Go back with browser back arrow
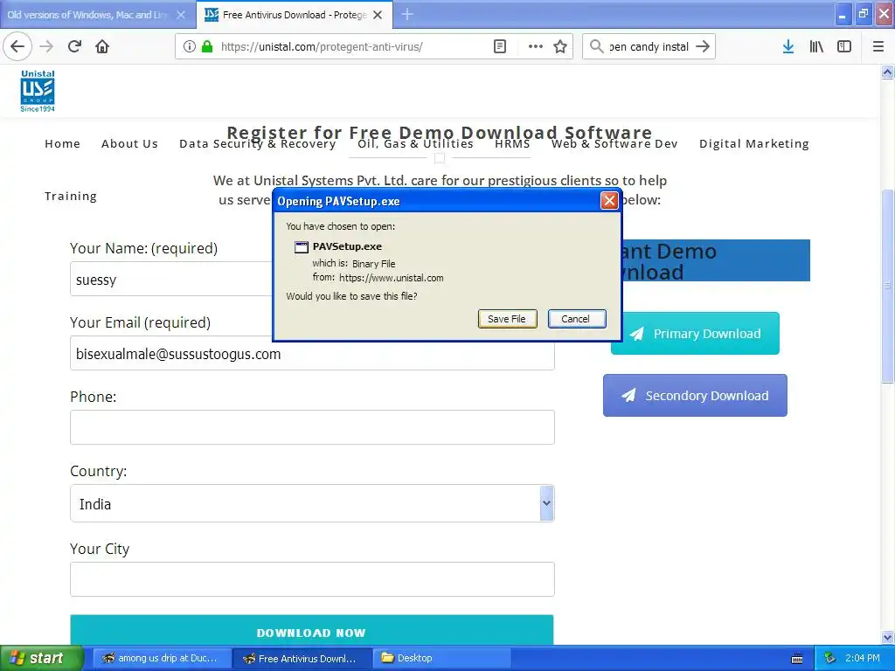 point(17,46)
